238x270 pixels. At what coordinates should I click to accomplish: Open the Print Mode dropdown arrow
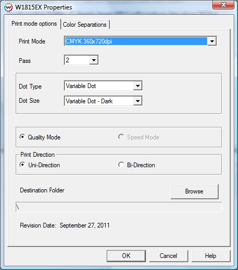click(x=212, y=41)
